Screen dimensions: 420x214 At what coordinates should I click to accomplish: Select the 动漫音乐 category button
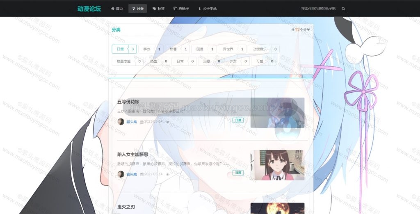[264, 49]
